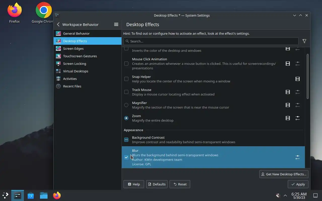Play the Zoom effect video preview
The width and height of the screenshot is (322, 201).
tap(288, 118)
